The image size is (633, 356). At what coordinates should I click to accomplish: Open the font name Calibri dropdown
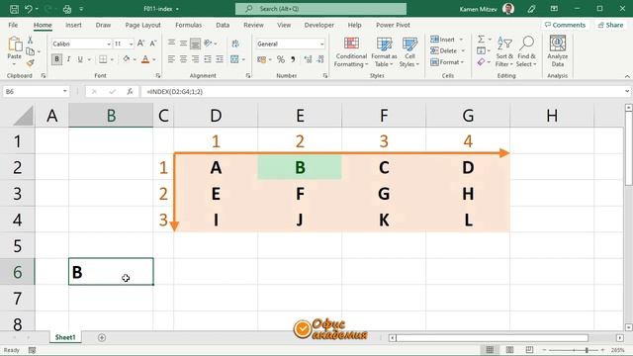click(109, 44)
